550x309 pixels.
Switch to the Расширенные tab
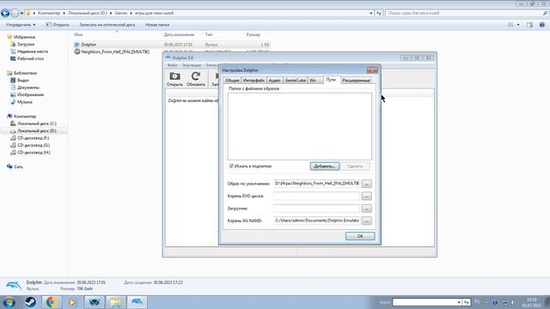coord(356,80)
